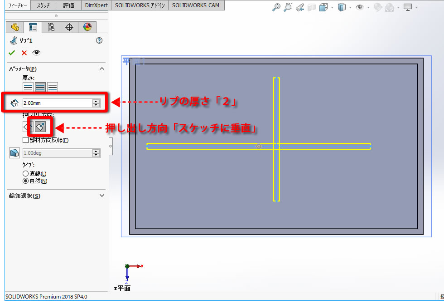Viewport: 444px width, 304px height.
Task: Decrease draft angle with down arrow
Action: click(96, 155)
